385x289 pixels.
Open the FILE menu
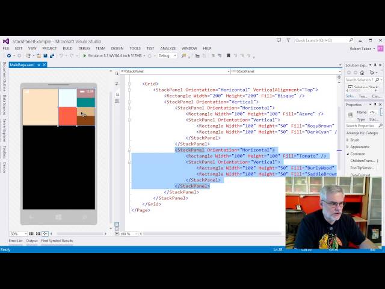coord(6,48)
